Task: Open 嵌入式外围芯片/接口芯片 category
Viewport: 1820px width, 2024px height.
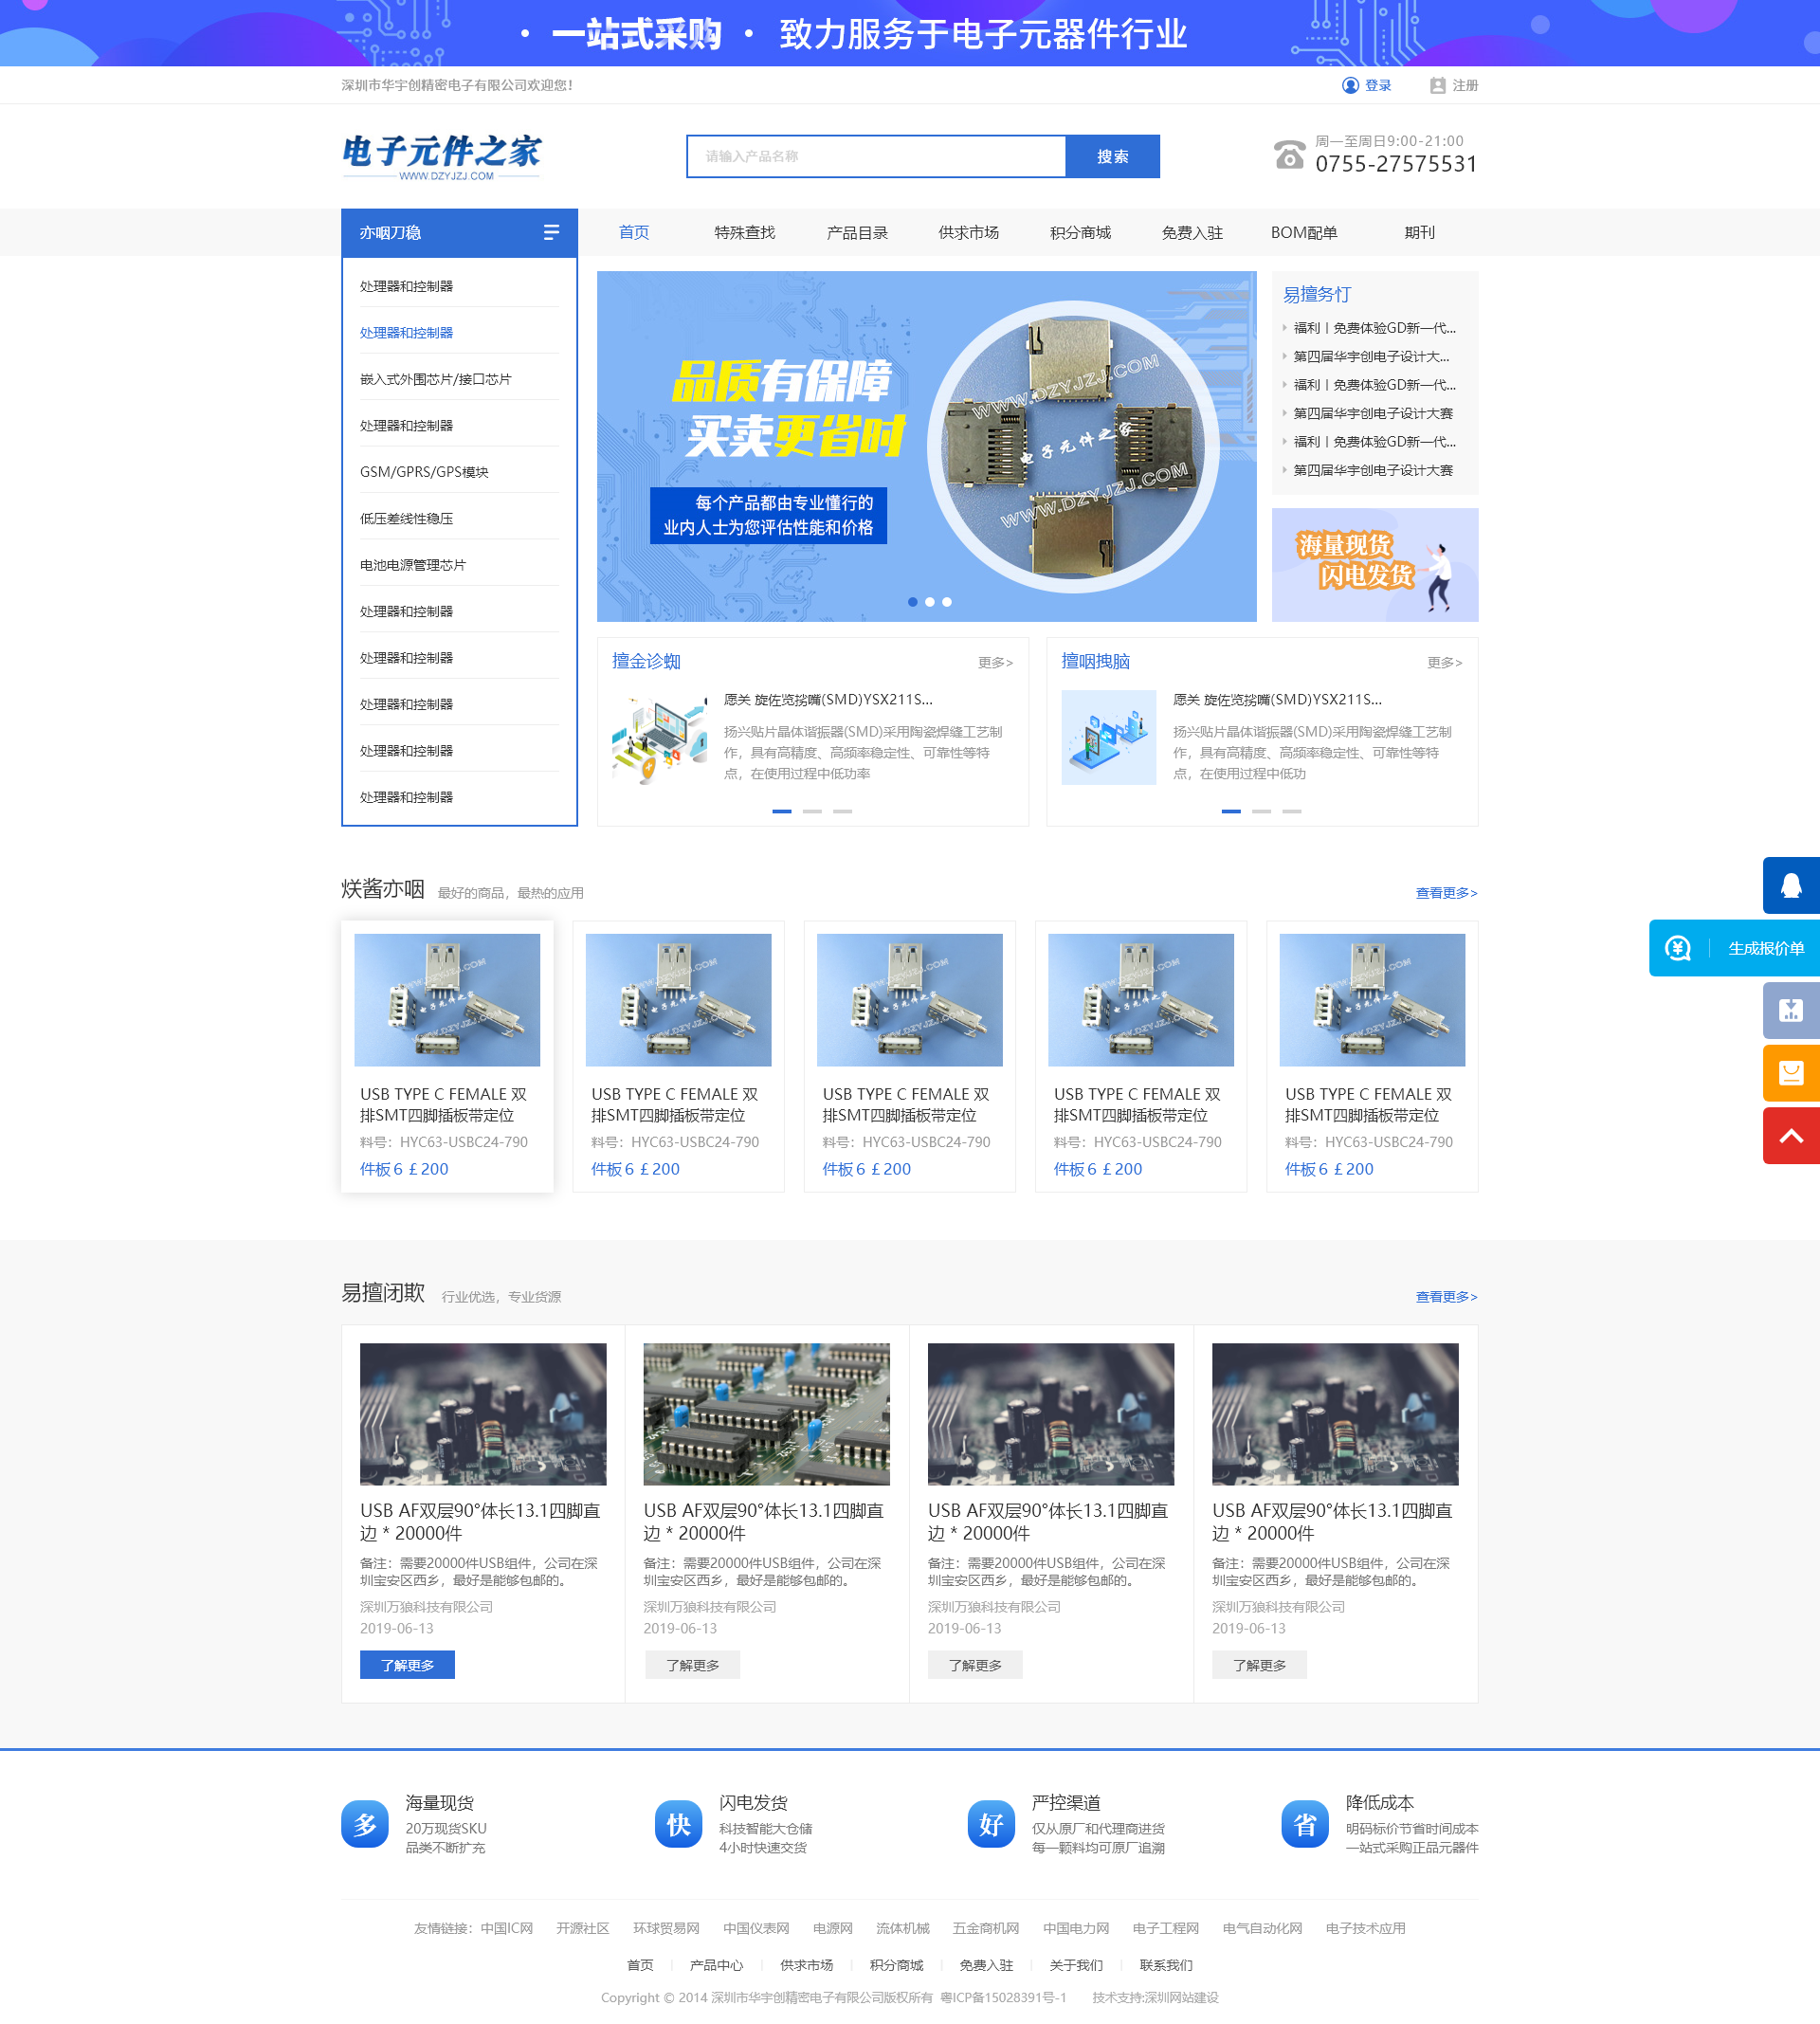Action: 436,379
